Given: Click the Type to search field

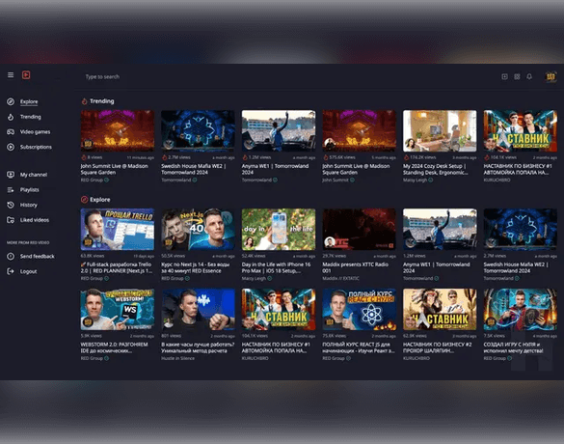Looking at the screenshot, I should [x=252, y=76].
